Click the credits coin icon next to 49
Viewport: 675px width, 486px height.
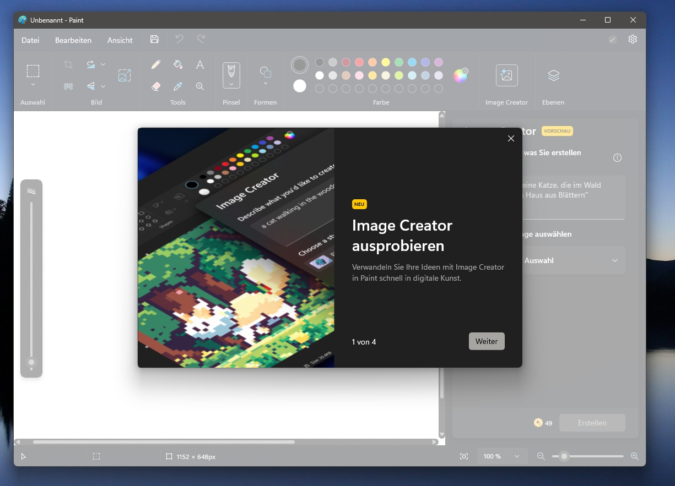click(538, 423)
